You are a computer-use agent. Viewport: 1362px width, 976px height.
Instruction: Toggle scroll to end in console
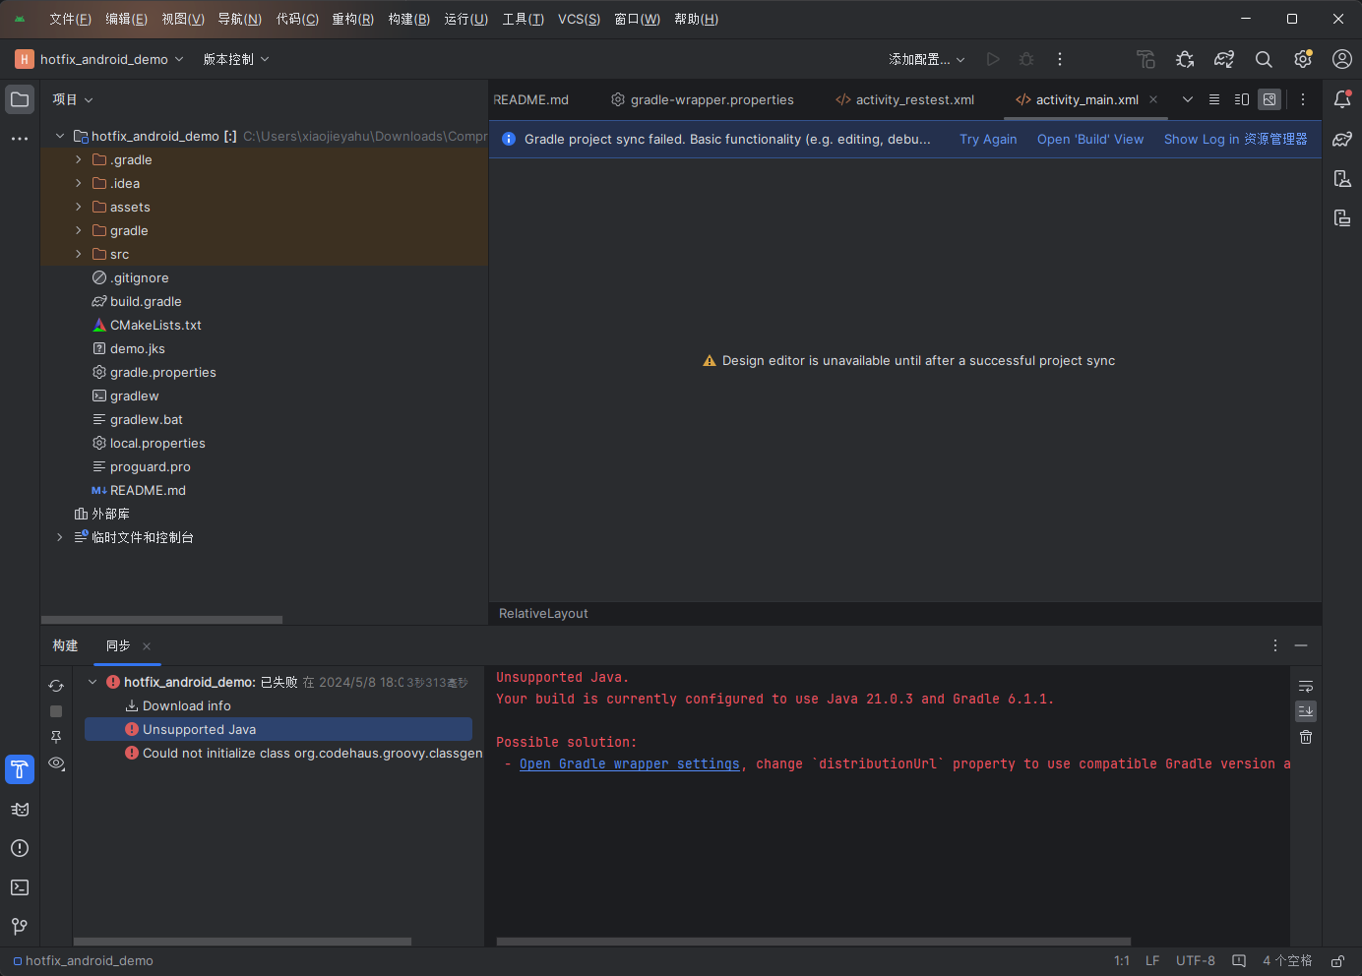(1306, 710)
